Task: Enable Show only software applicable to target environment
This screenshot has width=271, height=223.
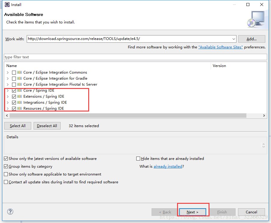Action: [6, 174]
